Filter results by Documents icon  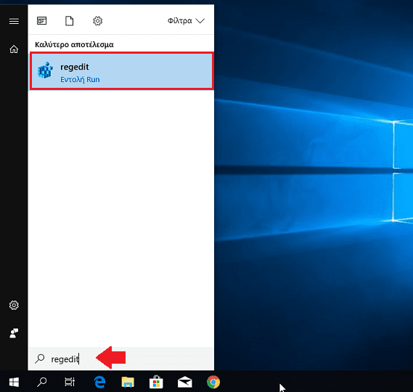pos(70,21)
